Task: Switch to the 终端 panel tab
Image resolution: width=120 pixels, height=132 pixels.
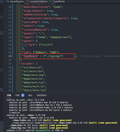Action: pos(9,95)
